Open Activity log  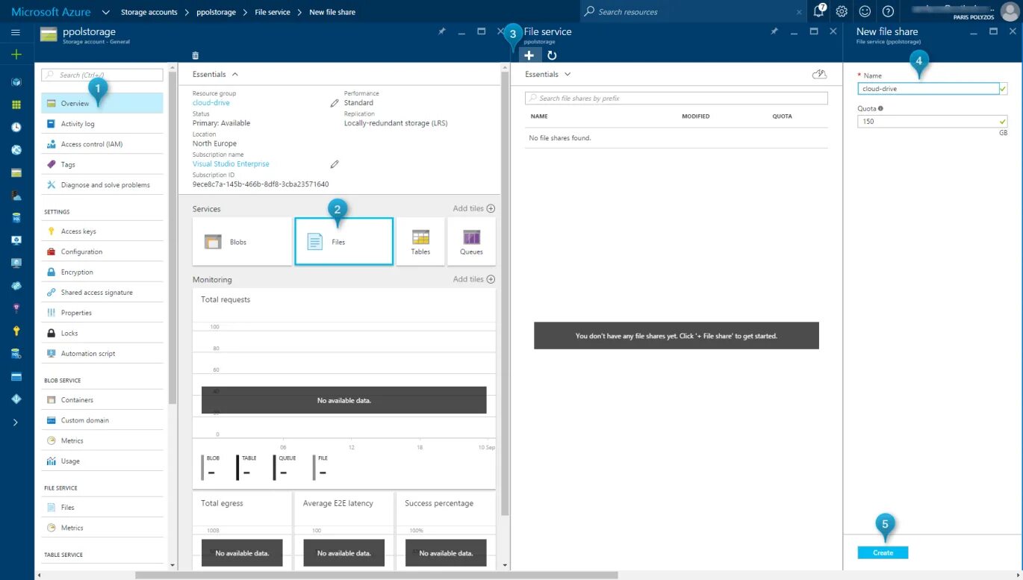point(102,124)
